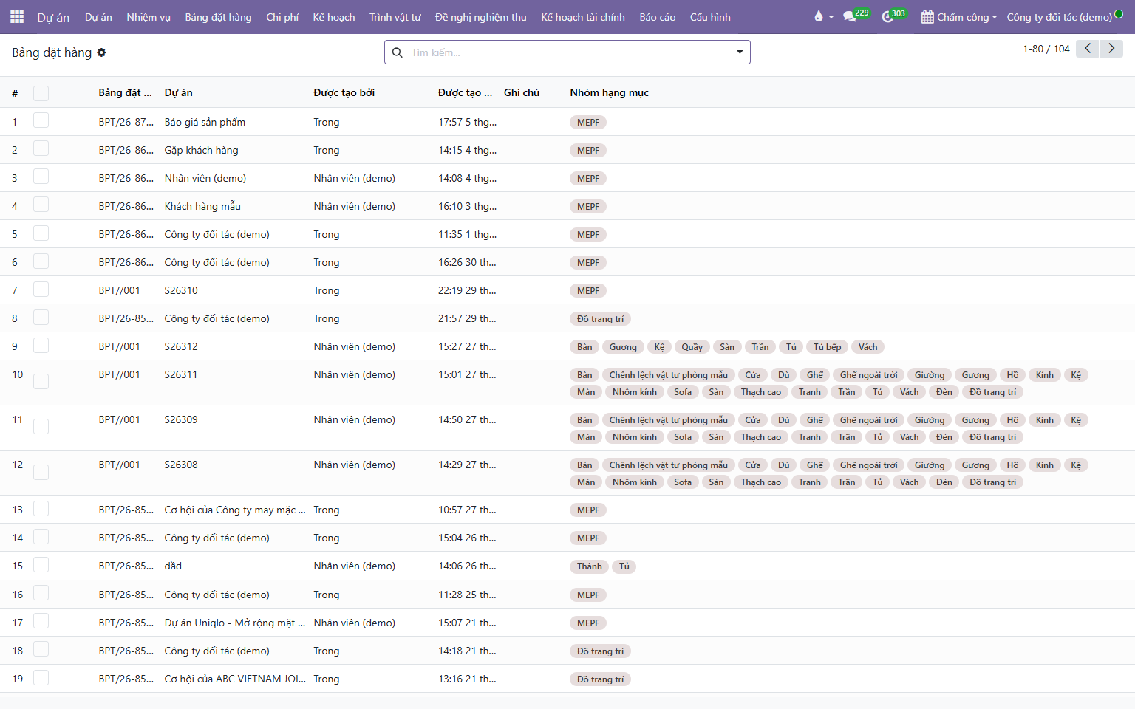The image size is (1135, 709).
Task: Sort by Nhóm hàng mục column header
Action: (609, 92)
